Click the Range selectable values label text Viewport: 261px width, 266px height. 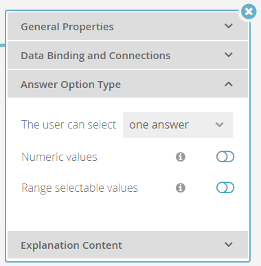tap(80, 188)
